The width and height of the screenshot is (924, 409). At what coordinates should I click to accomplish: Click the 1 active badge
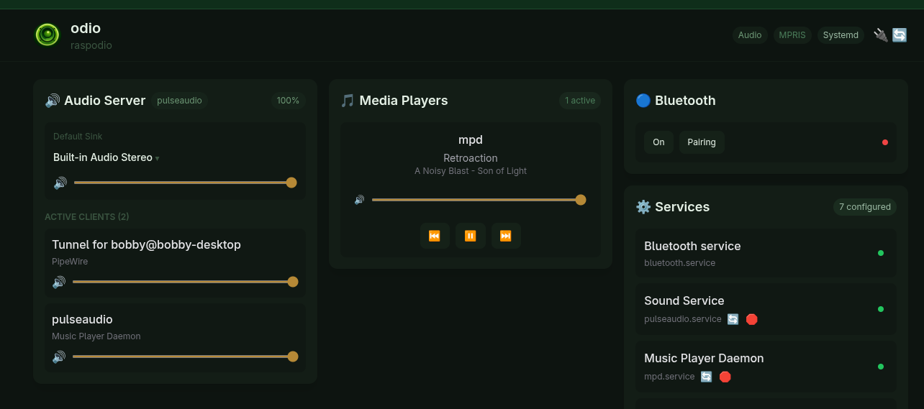(580, 101)
